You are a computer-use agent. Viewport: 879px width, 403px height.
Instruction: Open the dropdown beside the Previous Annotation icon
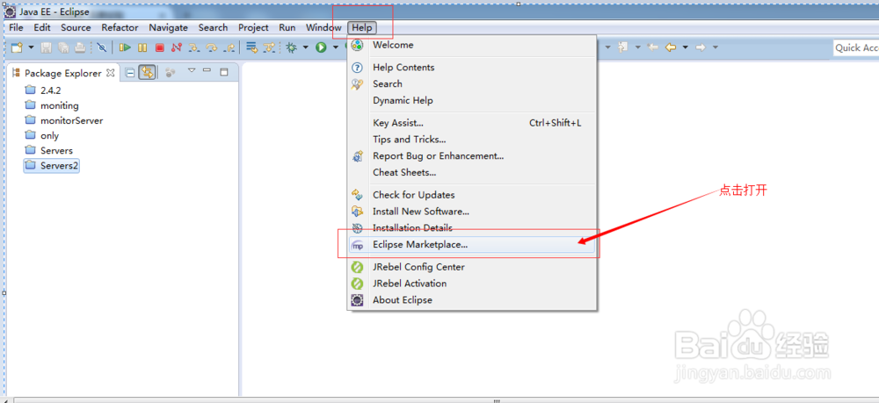[638, 47]
